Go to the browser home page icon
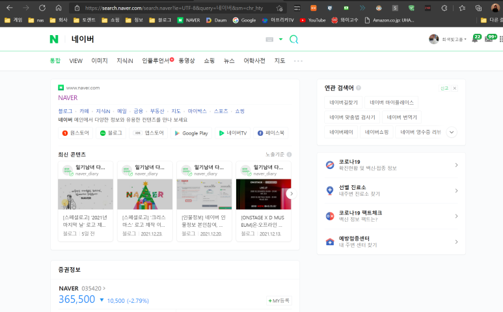 click(x=59, y=8)
